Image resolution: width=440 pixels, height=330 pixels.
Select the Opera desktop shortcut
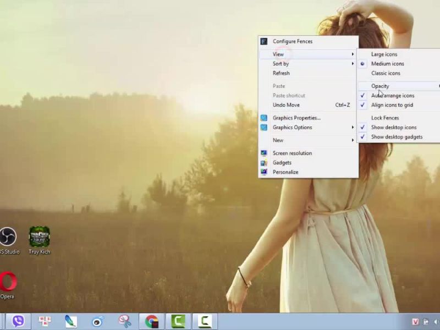8,285
